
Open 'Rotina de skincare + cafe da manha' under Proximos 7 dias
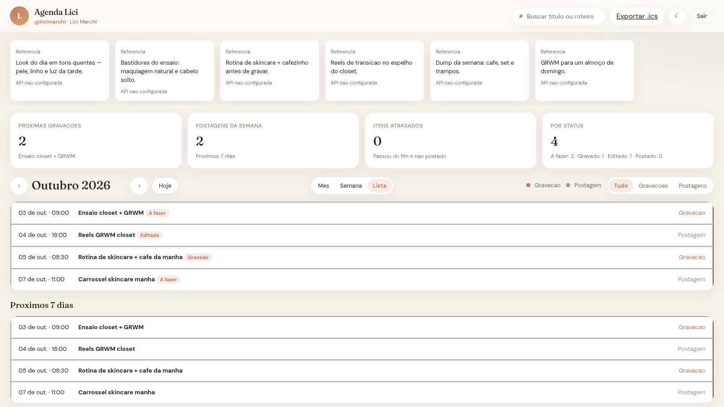[362, 371]
